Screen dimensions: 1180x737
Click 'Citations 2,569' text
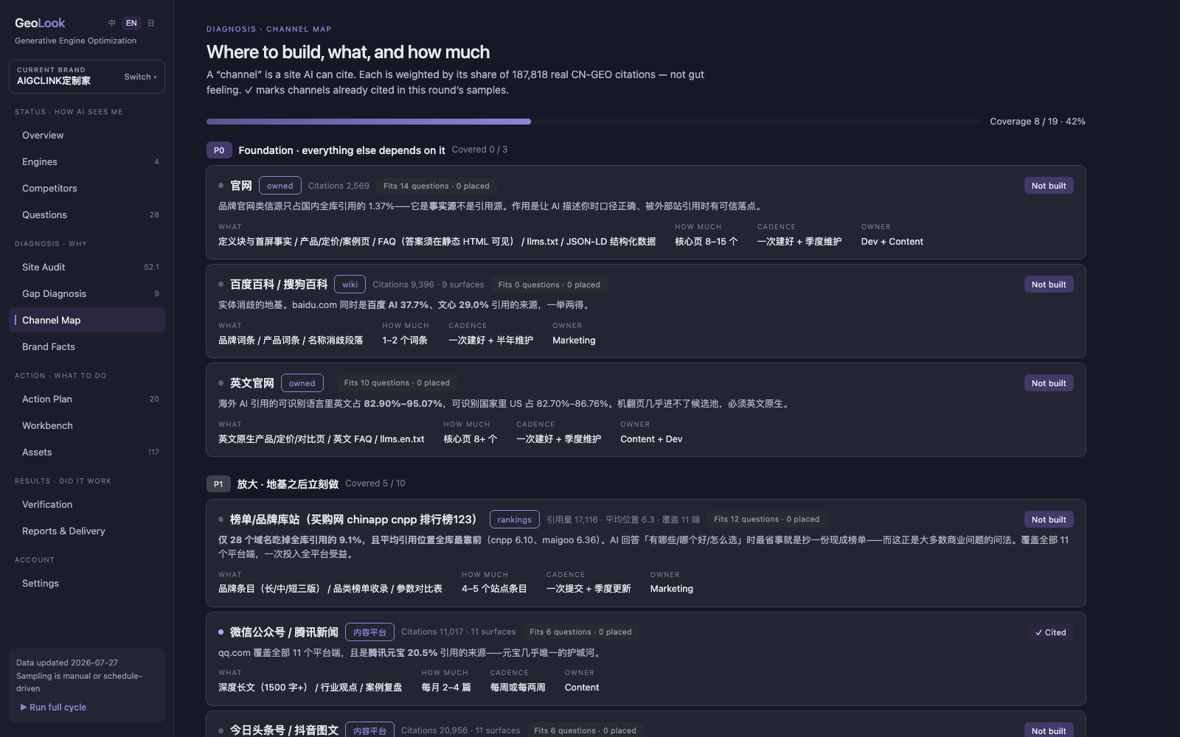click(339, 186)
